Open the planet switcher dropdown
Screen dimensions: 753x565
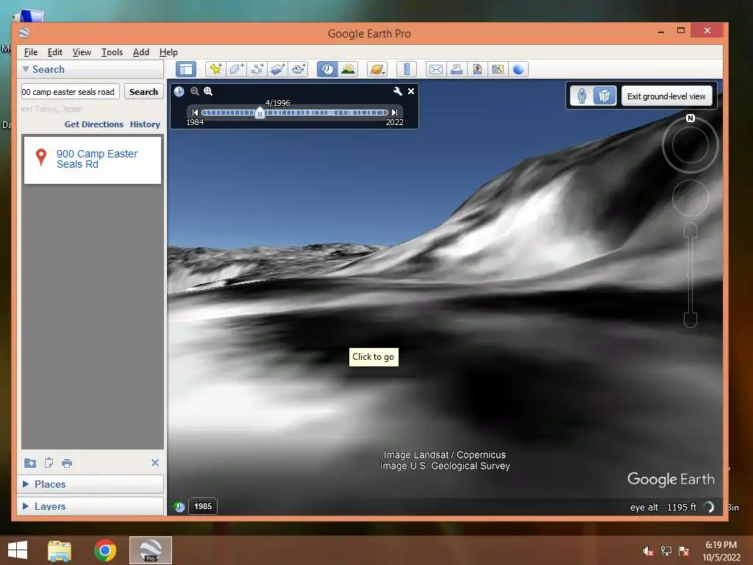pyautogui.click(x=377, y=69)
